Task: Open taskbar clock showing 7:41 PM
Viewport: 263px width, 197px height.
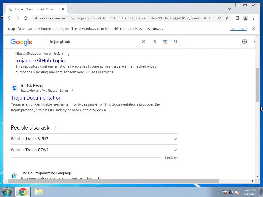Action: click(250, 192)
